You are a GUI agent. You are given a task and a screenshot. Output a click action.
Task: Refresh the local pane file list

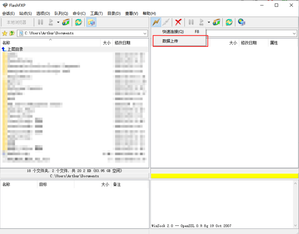78,22
